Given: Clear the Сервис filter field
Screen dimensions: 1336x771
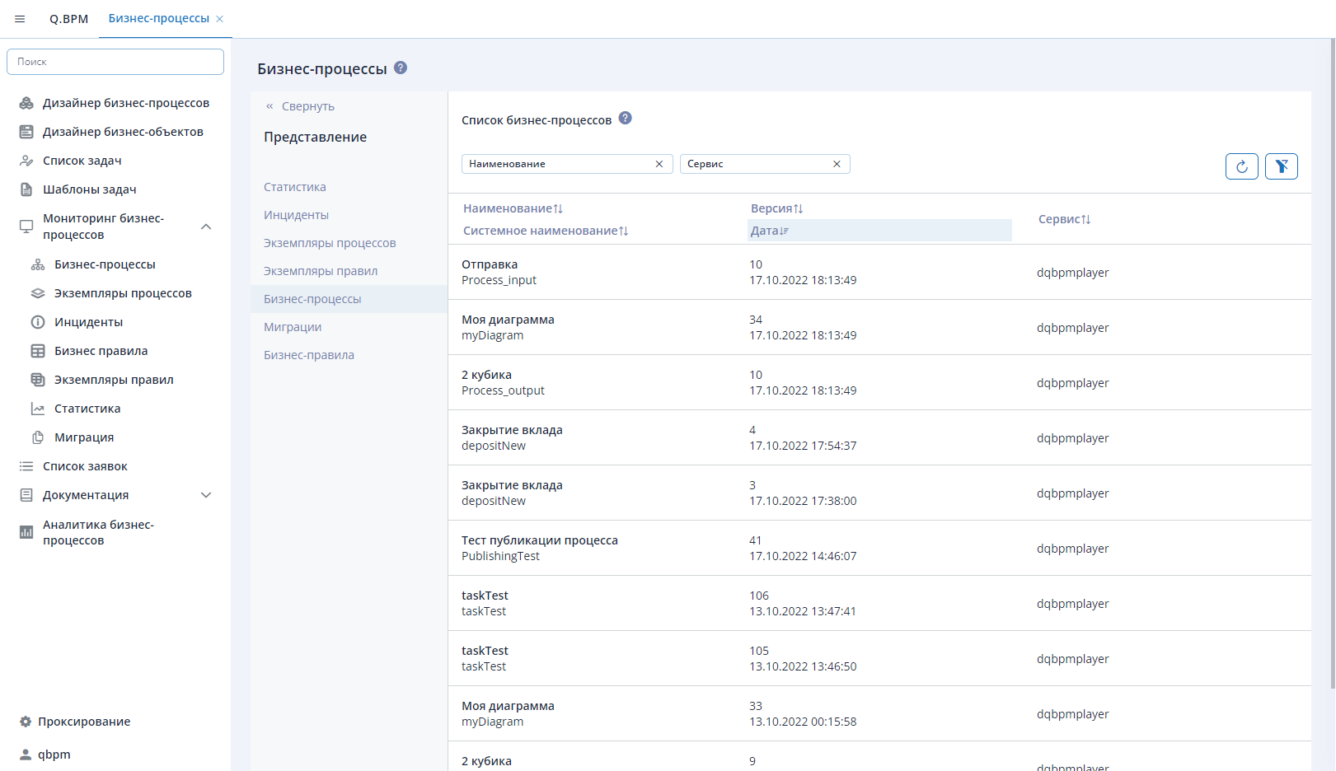Looking at the screenshot, I should pyautogui.click(x=837, y=164).
